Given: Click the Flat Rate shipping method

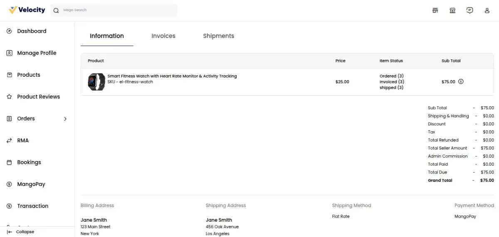Looking at the screenshot, I should pos(341,217).
